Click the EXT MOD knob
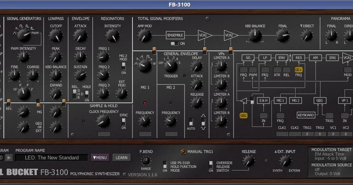 pyautogui.click(x=122, y=94)
